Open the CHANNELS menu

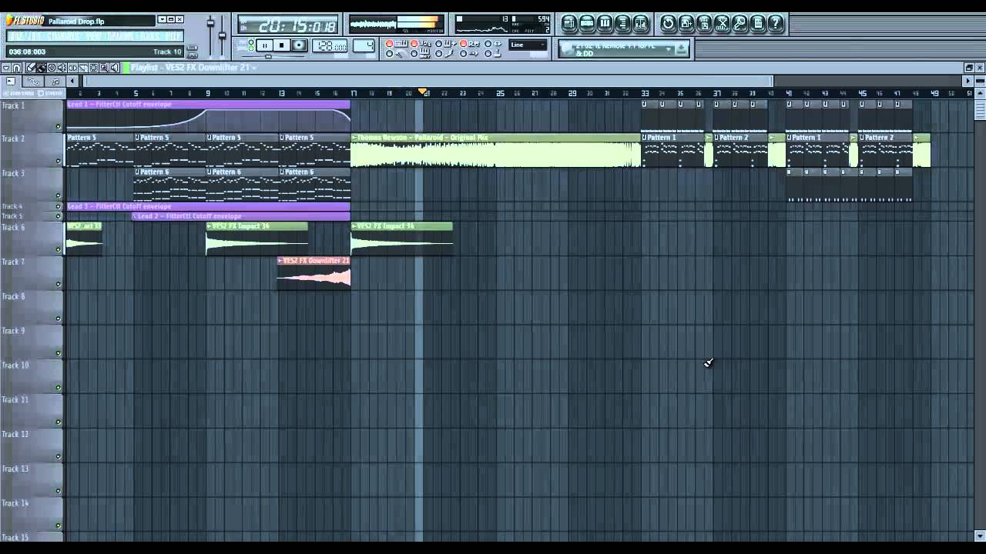pos(62,36)
